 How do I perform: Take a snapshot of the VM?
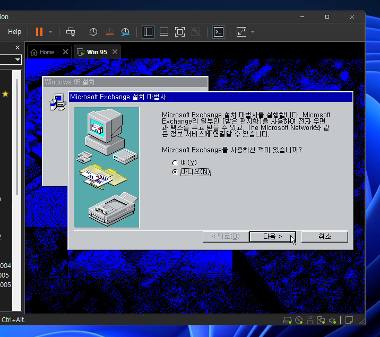(93, 32)
